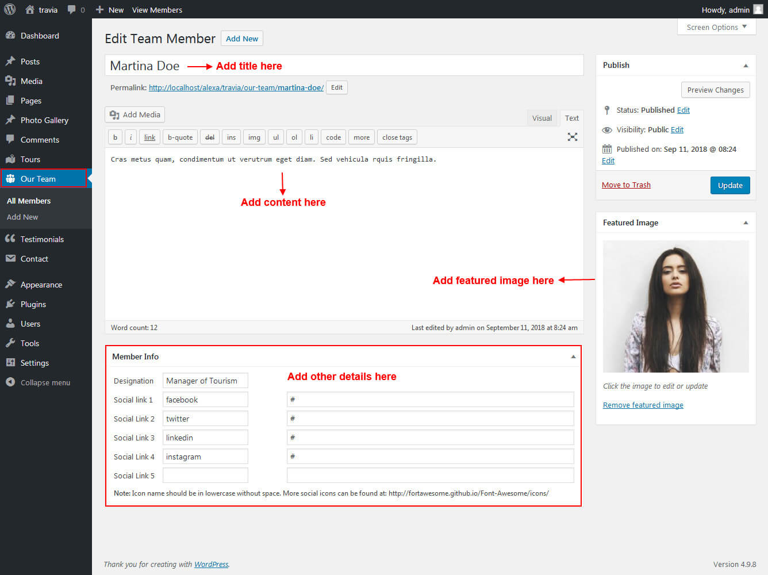The height and width of the screenshot is (575, 768).
Task: Click the New plus icon in admin bar
Action: coord(99,10)
